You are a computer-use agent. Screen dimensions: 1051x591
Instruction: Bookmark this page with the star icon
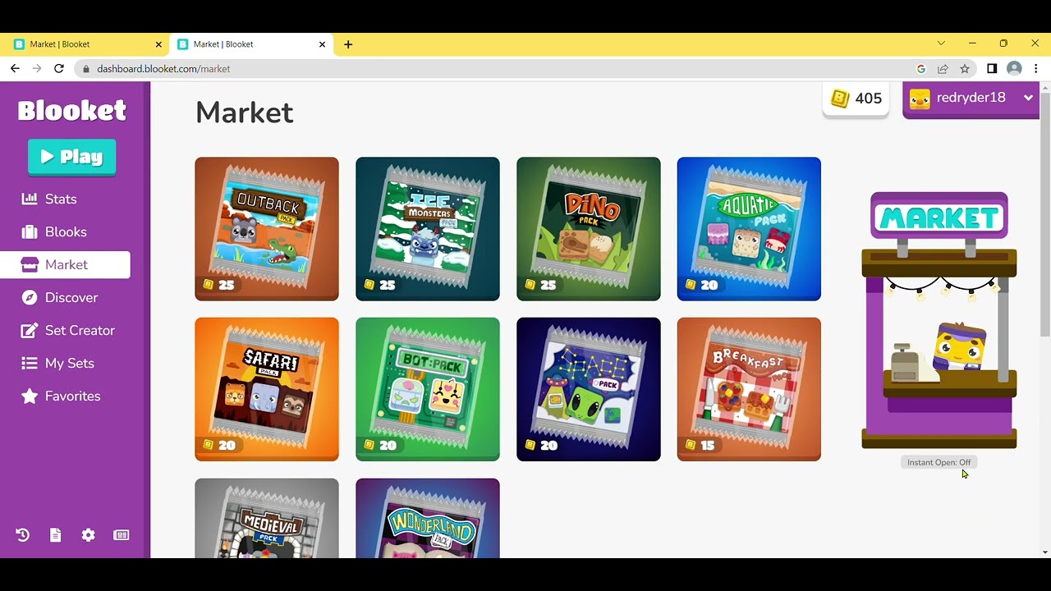[x=965, y=69]
